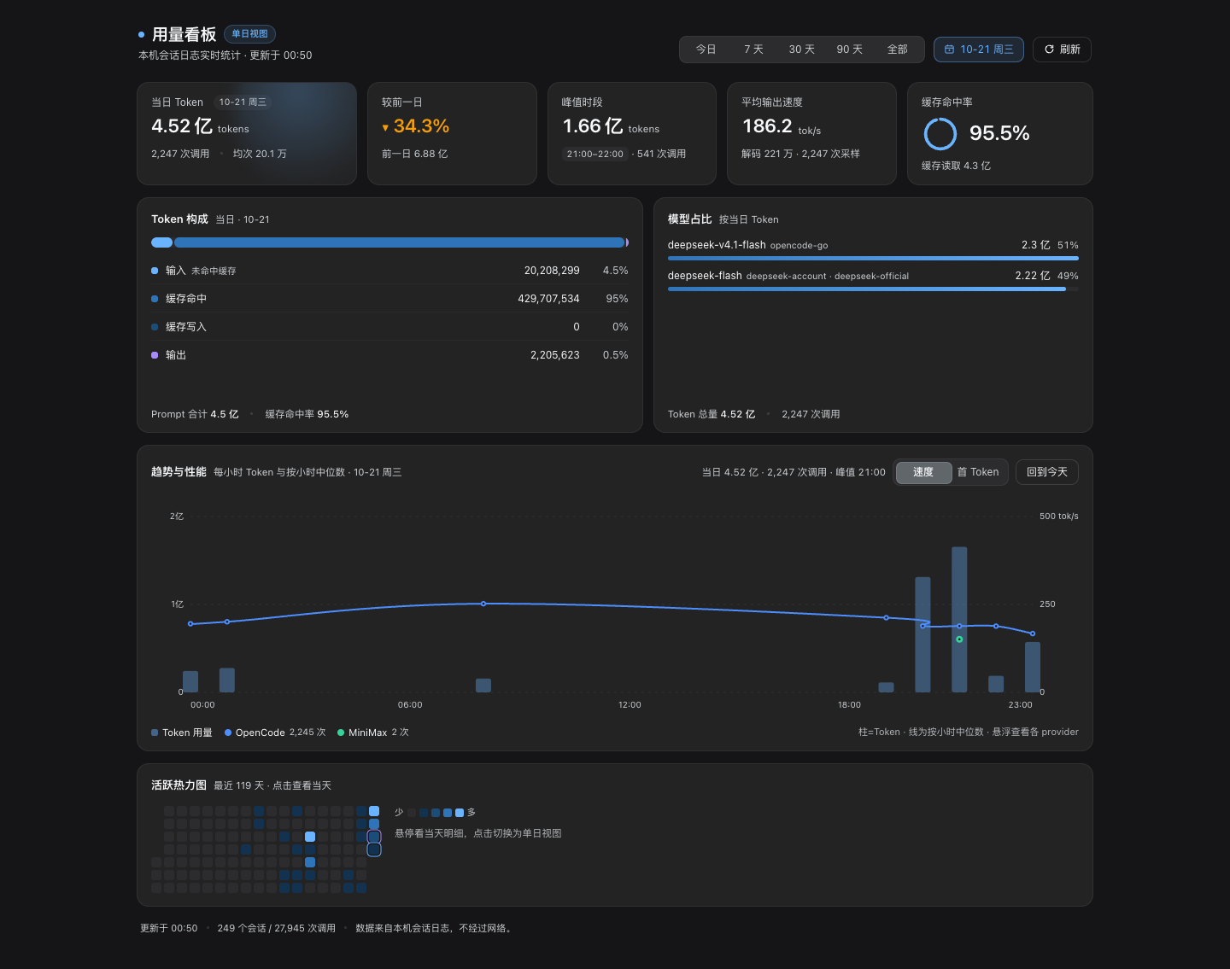Click the 4.52 亿 tokens value
Viewport: 1230px width, 969px height.
point(200,126)
